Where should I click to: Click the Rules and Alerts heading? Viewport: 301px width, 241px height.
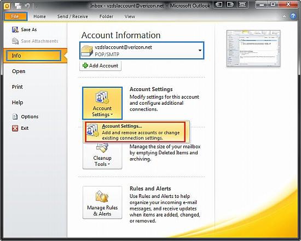point(150,189)
